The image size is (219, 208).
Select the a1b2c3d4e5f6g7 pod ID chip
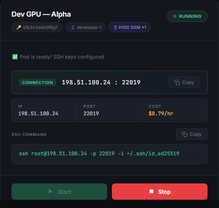(x=37, y=27)
